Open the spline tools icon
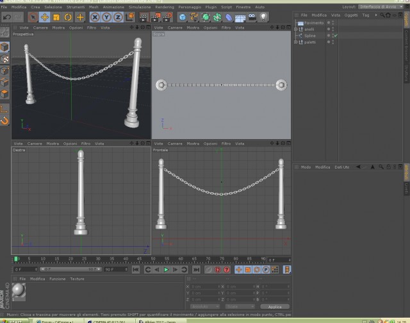The image size is (410, 323). 194,17
